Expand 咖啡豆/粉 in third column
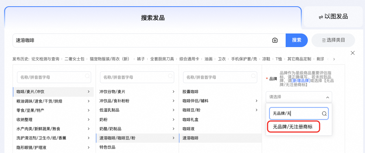 coord(220,110)
